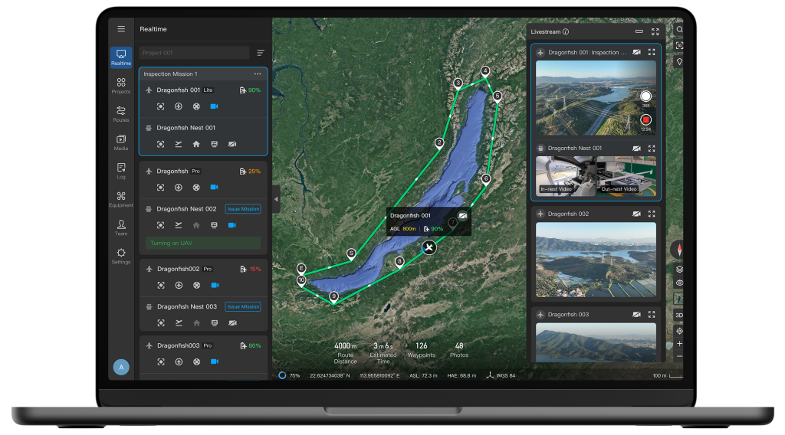Click the map search magnifier icon
785x435 pixels.
(679, 29)
